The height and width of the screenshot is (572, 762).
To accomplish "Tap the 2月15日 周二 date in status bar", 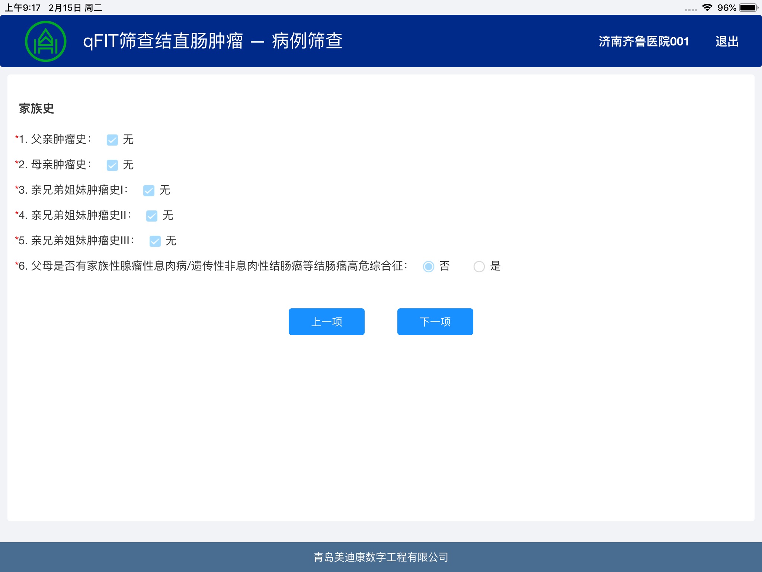I will 76,8.
